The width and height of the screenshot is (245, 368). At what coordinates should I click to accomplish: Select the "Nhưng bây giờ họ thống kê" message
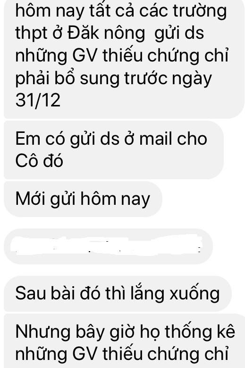click(x=124, y=341)
